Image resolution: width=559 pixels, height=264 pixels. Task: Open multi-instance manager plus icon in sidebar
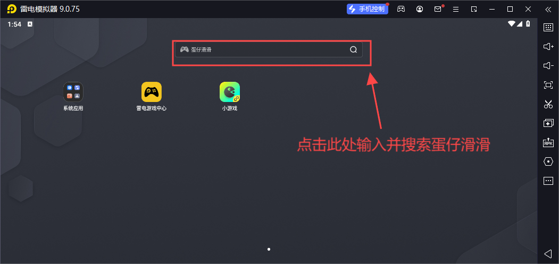(x=548, y=123)
